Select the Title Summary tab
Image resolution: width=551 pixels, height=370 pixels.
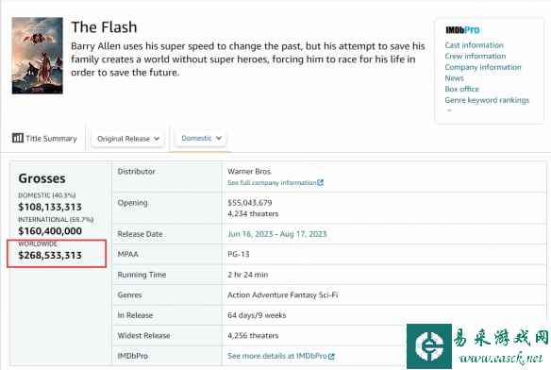pos(44,138)
